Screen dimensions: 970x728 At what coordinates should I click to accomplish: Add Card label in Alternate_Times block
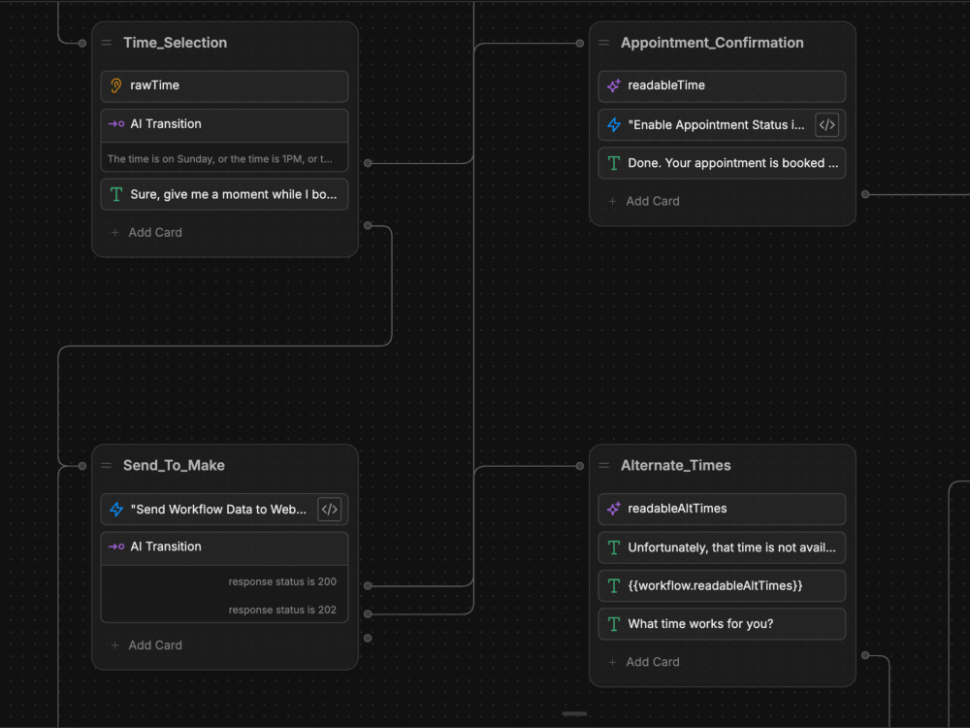[x=653, y=662]
